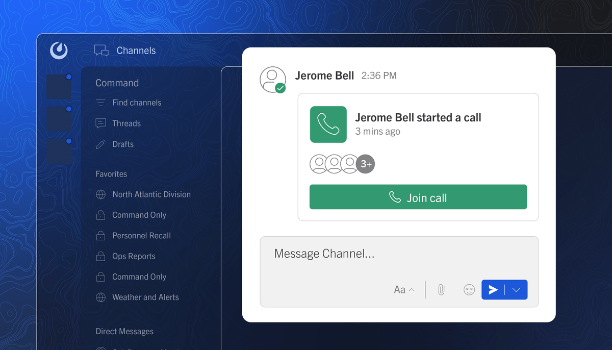Open Threads via its message icon
The width and height of the screenshot is (612, 350).
pos(100,123)
